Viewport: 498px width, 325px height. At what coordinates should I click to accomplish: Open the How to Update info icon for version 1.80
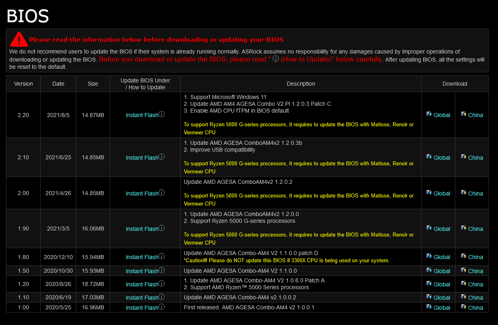162,256
